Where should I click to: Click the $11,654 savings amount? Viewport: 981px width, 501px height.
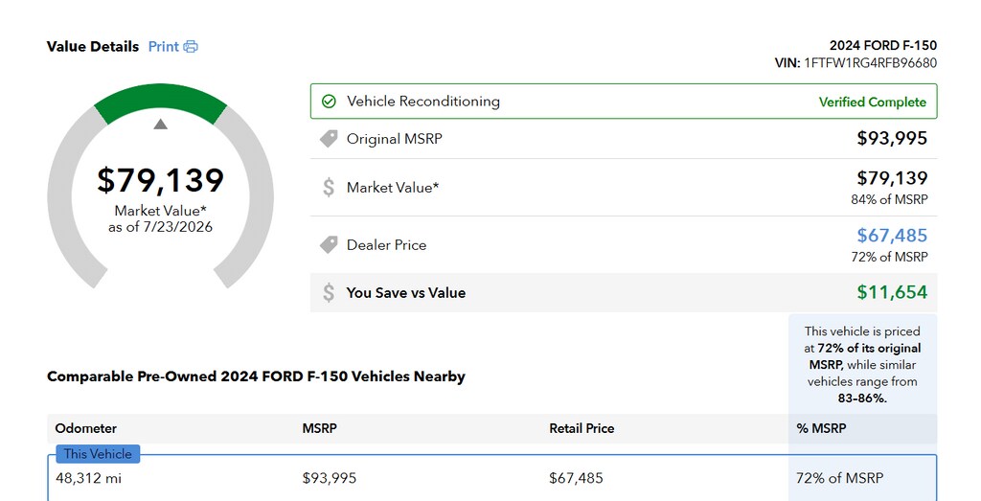coord(892,292)
